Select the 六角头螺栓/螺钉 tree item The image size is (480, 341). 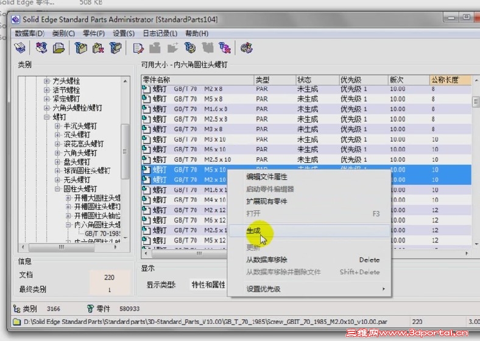click(77, 108)
